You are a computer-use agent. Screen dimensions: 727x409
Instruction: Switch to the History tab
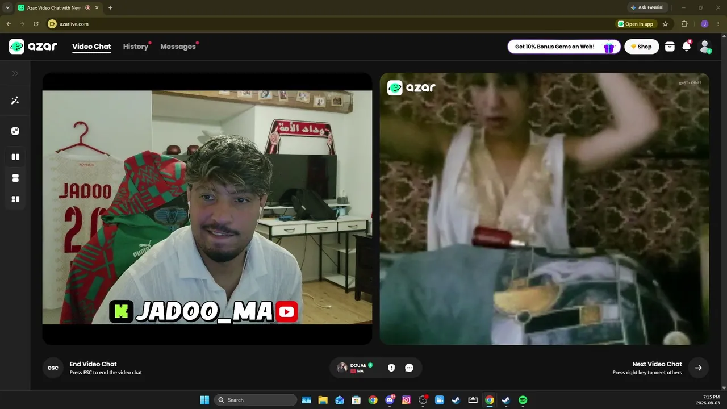(136, 47)
